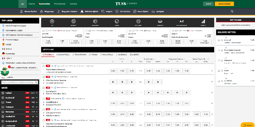255x127 pixels.
Task: Expand Volleyball in the side menu
Action: (x=37, y=107)
